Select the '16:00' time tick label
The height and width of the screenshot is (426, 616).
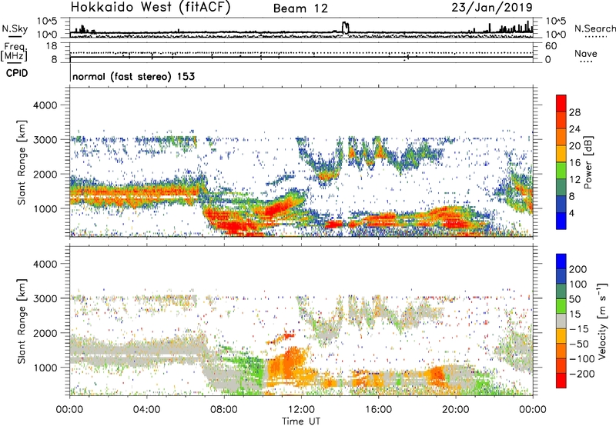click(x=378, y=409)
